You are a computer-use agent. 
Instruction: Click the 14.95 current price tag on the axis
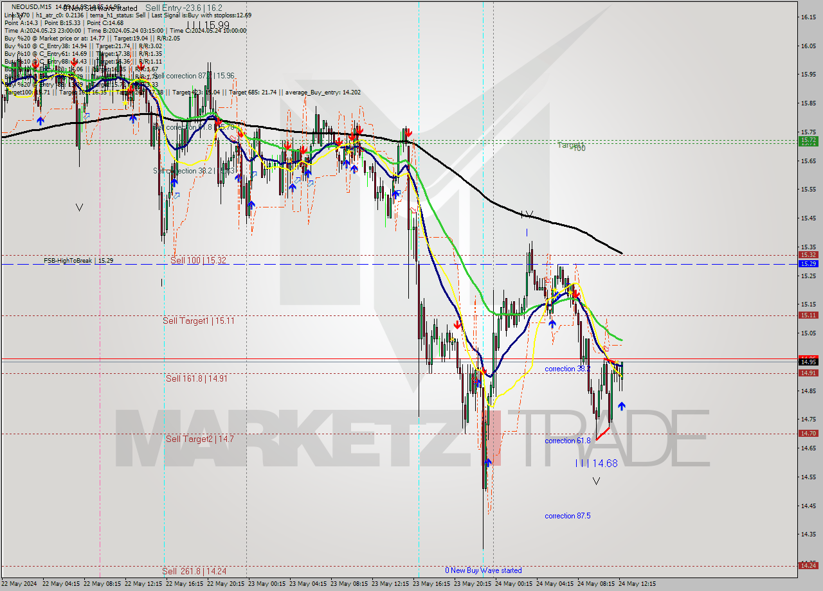tap(808, 362)
